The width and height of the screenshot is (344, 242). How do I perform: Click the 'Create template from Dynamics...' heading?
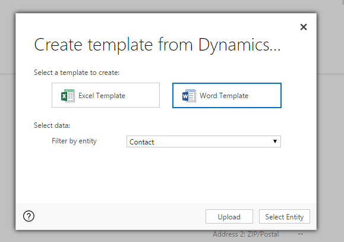pyautogui.click(x=157, y=45)
